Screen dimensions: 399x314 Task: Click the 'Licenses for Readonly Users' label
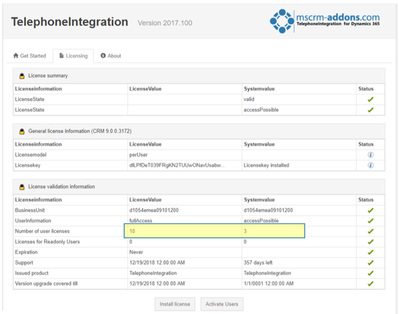pos(47,242)
